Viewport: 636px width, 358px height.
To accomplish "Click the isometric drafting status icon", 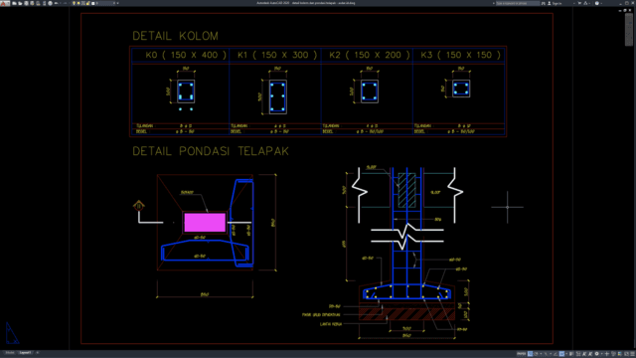I will 546,354.
